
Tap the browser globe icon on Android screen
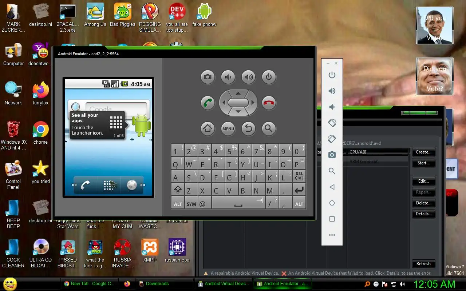[132, 185]
